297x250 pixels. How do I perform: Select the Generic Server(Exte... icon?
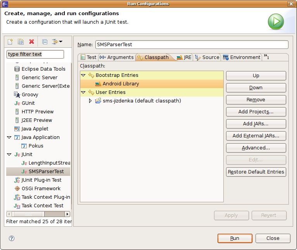click(x=17, y=86)
